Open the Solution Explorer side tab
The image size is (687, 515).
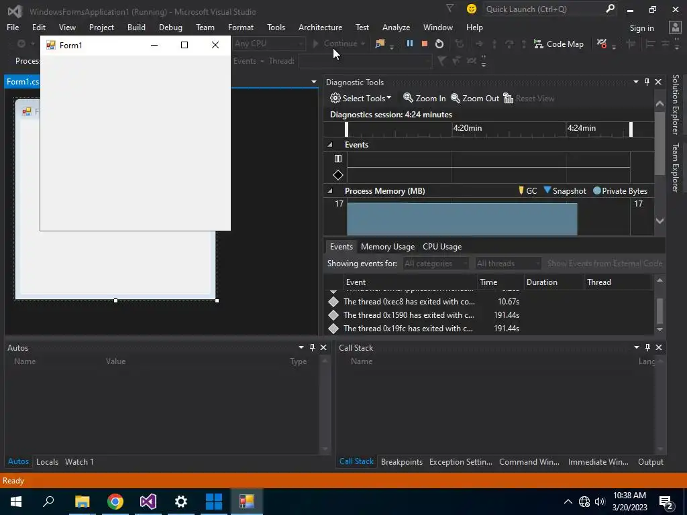675,105
